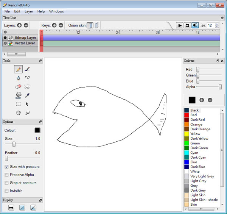The width and height of the screenshot is (227, 214).
Task: Select the Hand tool
Action: 18,112
